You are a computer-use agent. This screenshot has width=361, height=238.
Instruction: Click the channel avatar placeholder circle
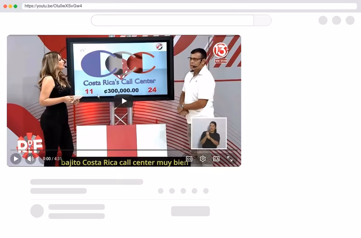[x=37, y=211]
